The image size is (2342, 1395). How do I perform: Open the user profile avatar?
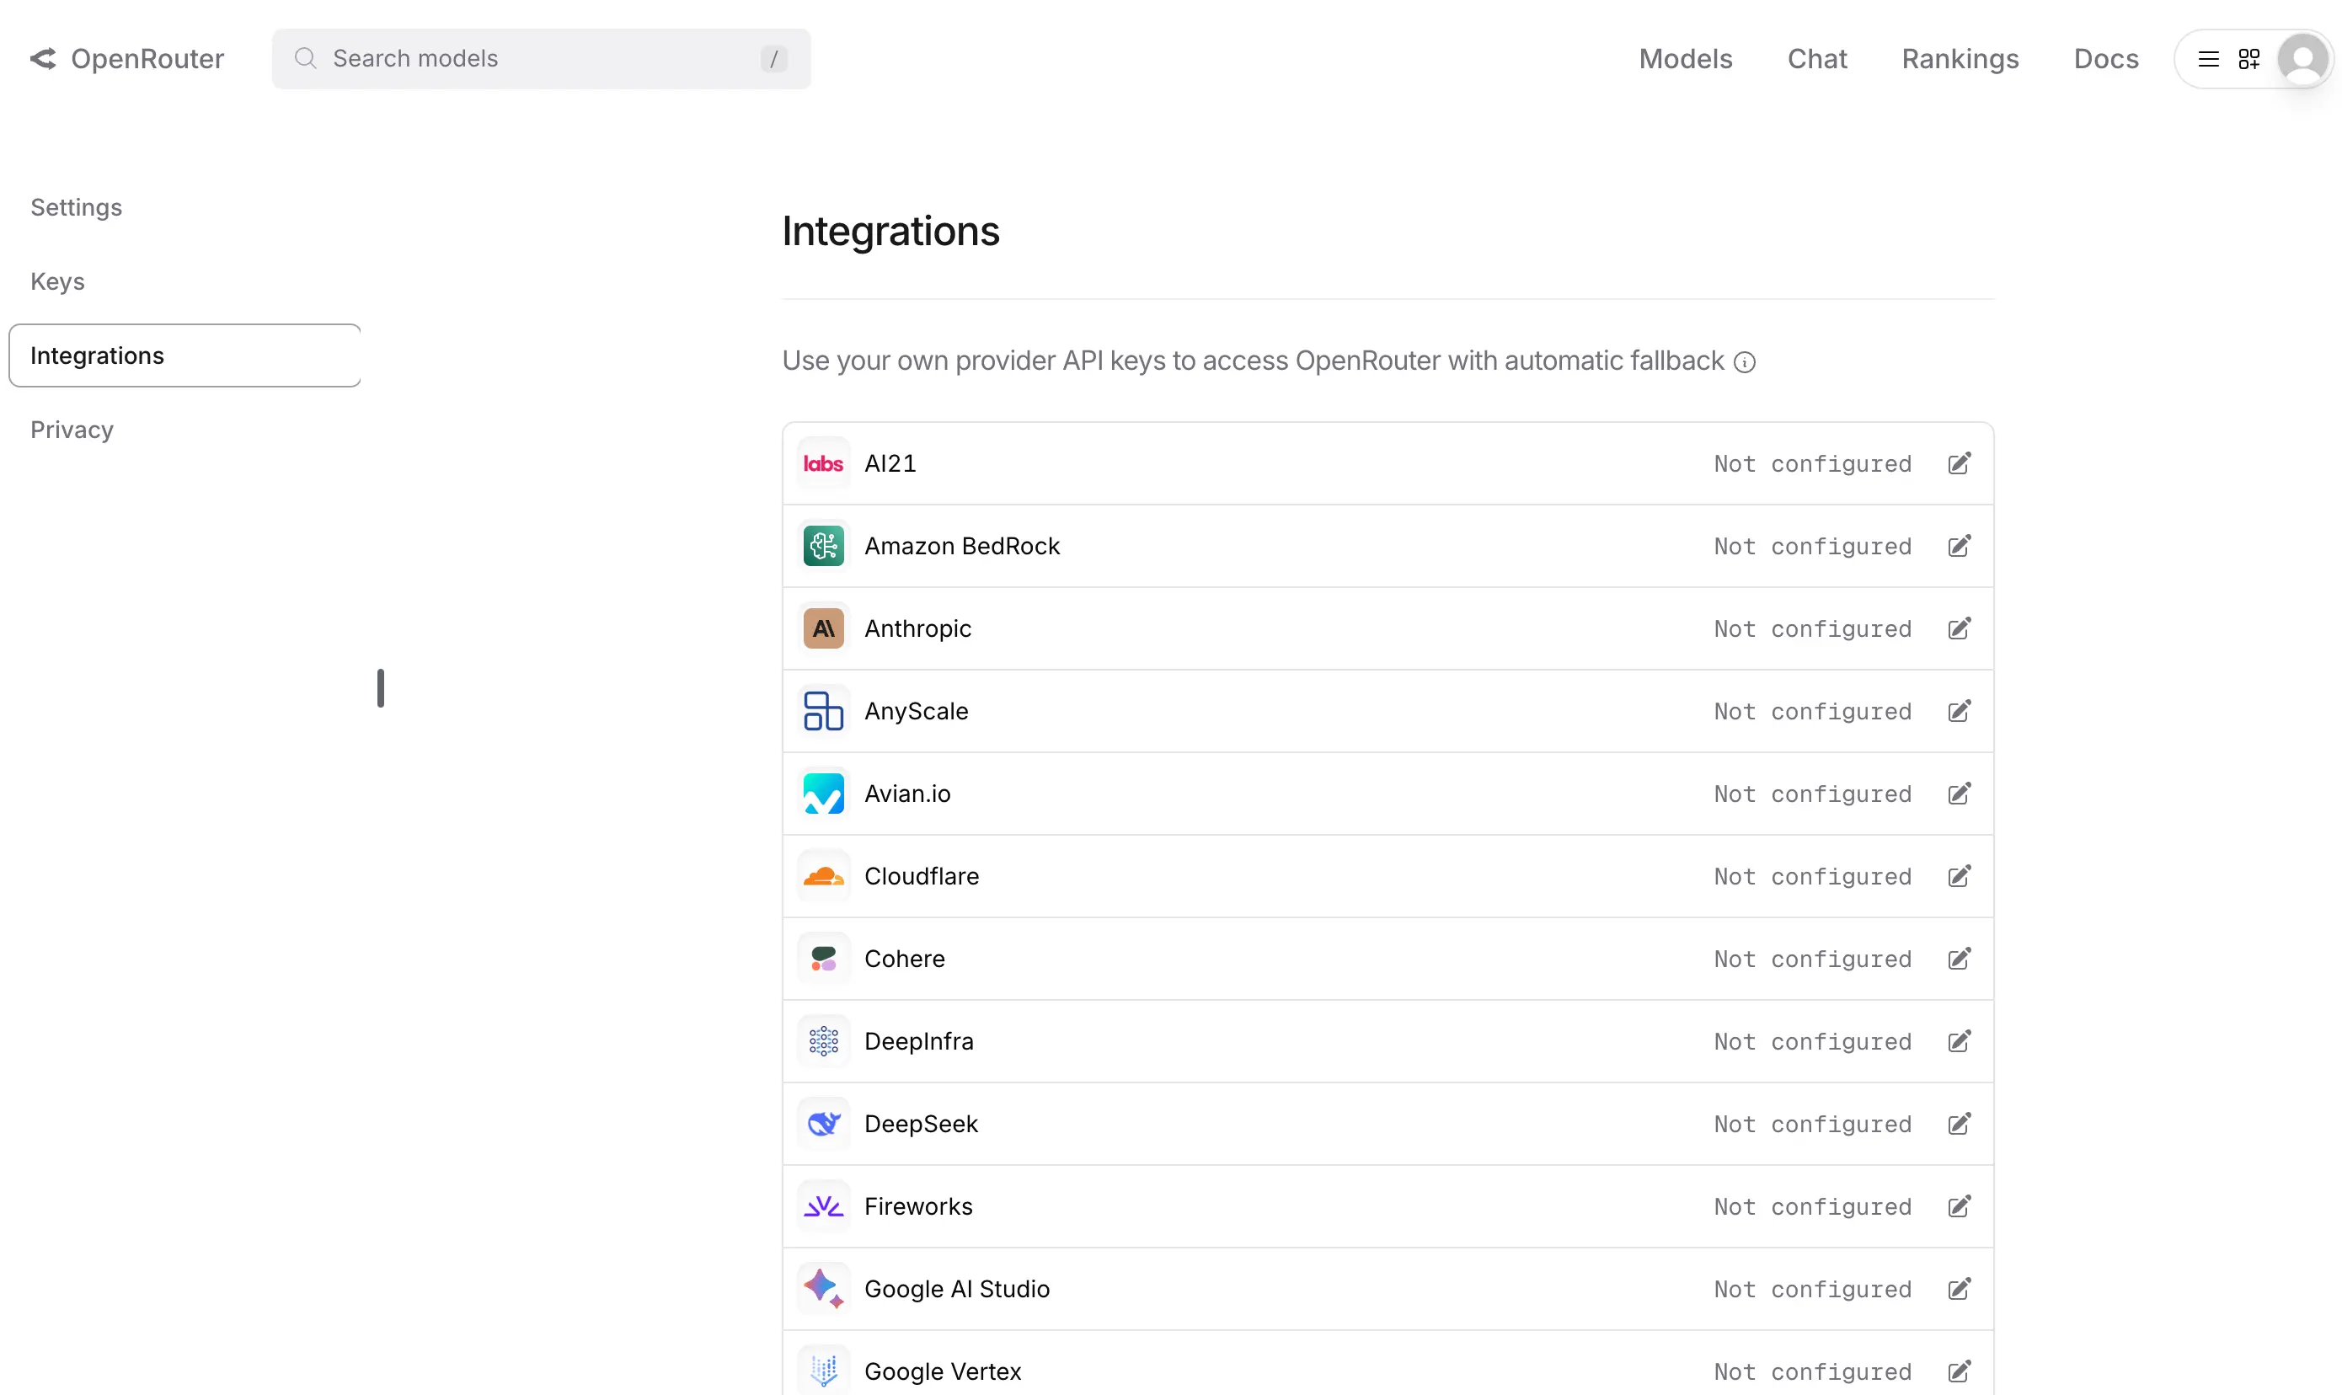(2302, 59)
